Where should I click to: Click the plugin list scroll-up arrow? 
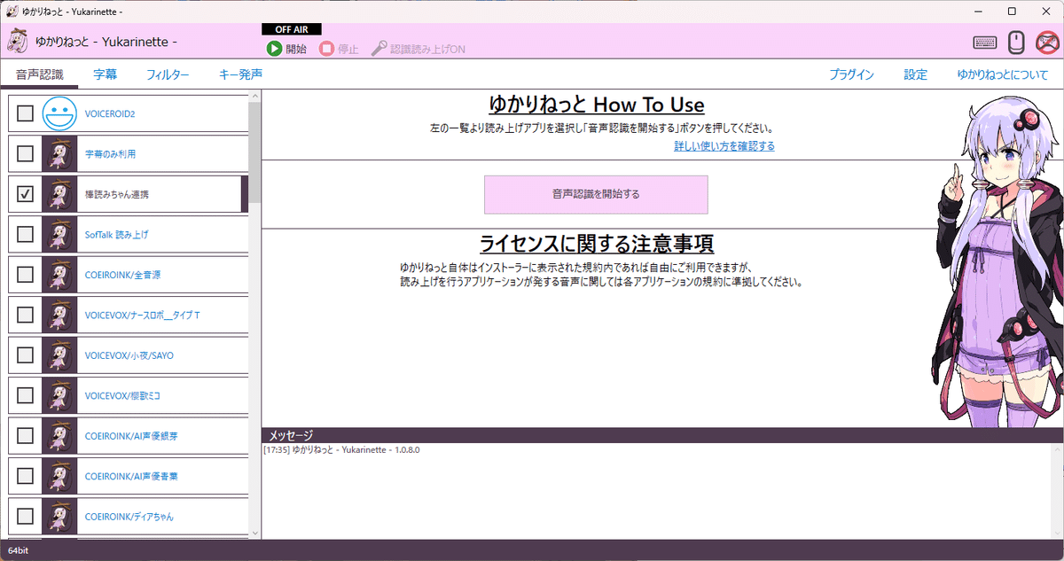click(255, 96)
